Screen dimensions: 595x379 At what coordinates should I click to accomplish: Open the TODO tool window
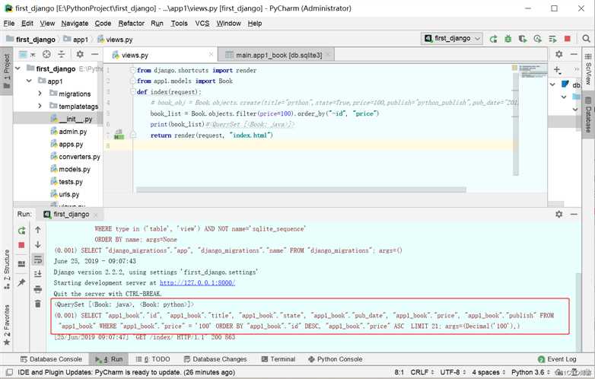tap(153, 359)
